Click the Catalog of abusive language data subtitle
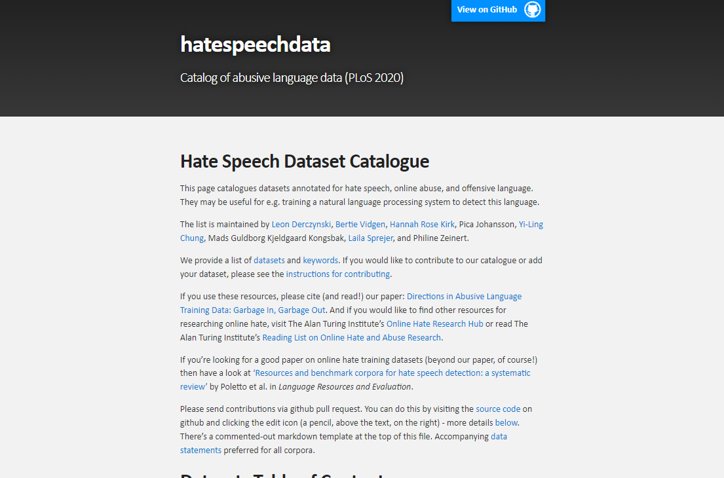 pyautogui.click(x=292, y=78)
